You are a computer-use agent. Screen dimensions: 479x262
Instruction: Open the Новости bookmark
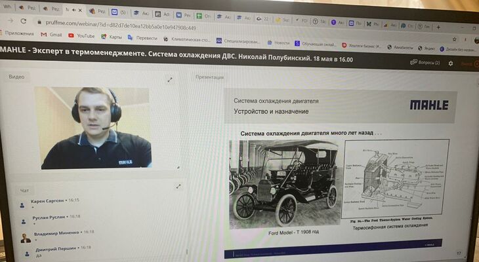click(x=278, y=43)
